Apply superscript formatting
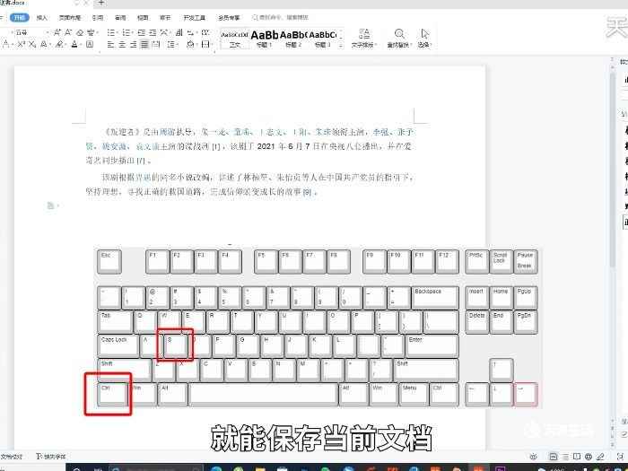 tap(22, 45)
